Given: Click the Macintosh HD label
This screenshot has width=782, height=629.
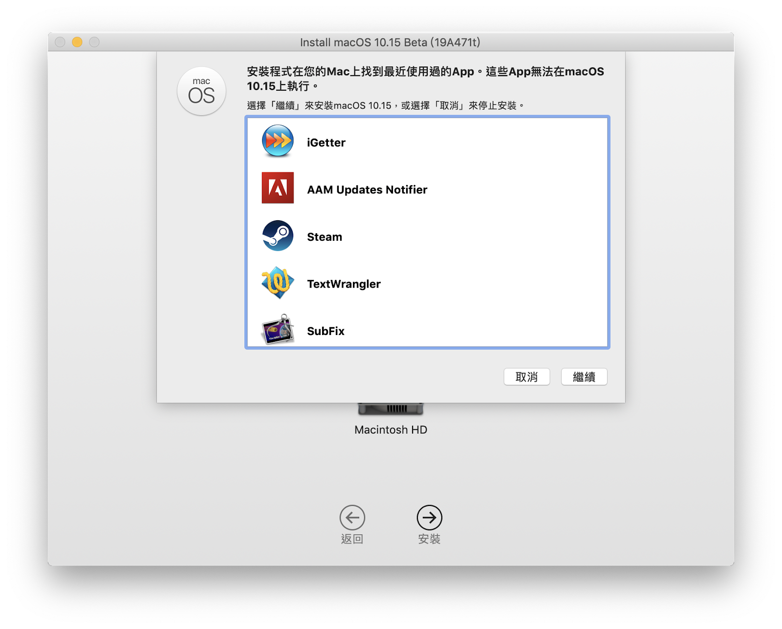Looking at the screenshot, I should [391, 430].
